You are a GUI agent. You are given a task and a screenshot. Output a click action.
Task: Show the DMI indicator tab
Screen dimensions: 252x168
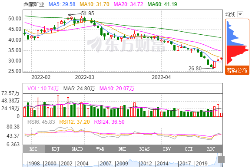click(122, 149)
